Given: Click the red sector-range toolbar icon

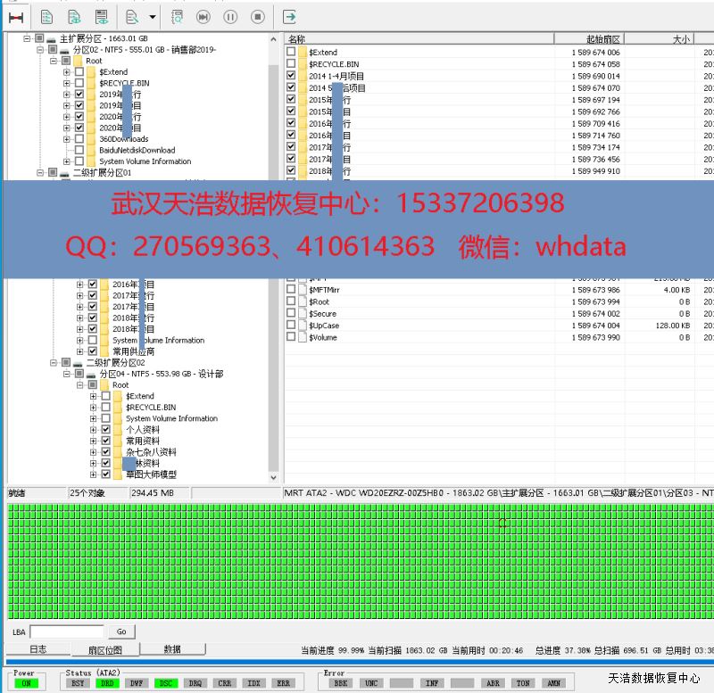Looking at the screenshot, I should click(x=16, y=16).
